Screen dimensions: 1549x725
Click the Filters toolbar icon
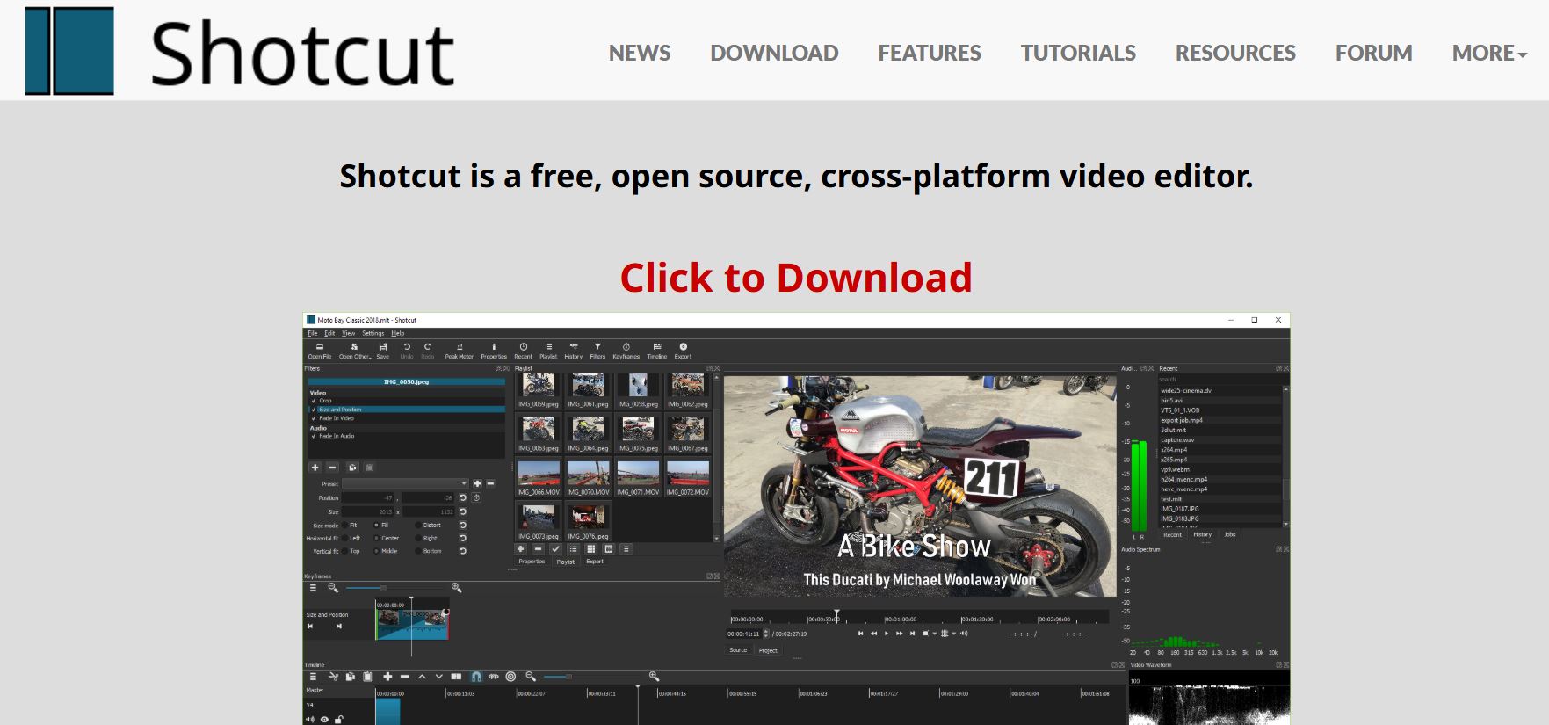[597, 351]
